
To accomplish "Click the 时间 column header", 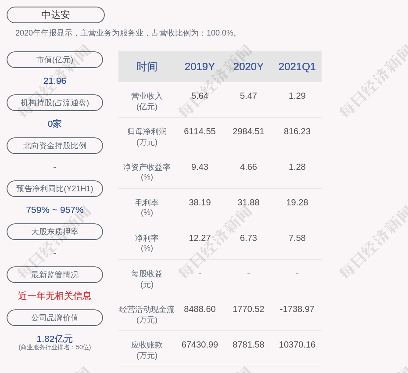I will (147, 67).
